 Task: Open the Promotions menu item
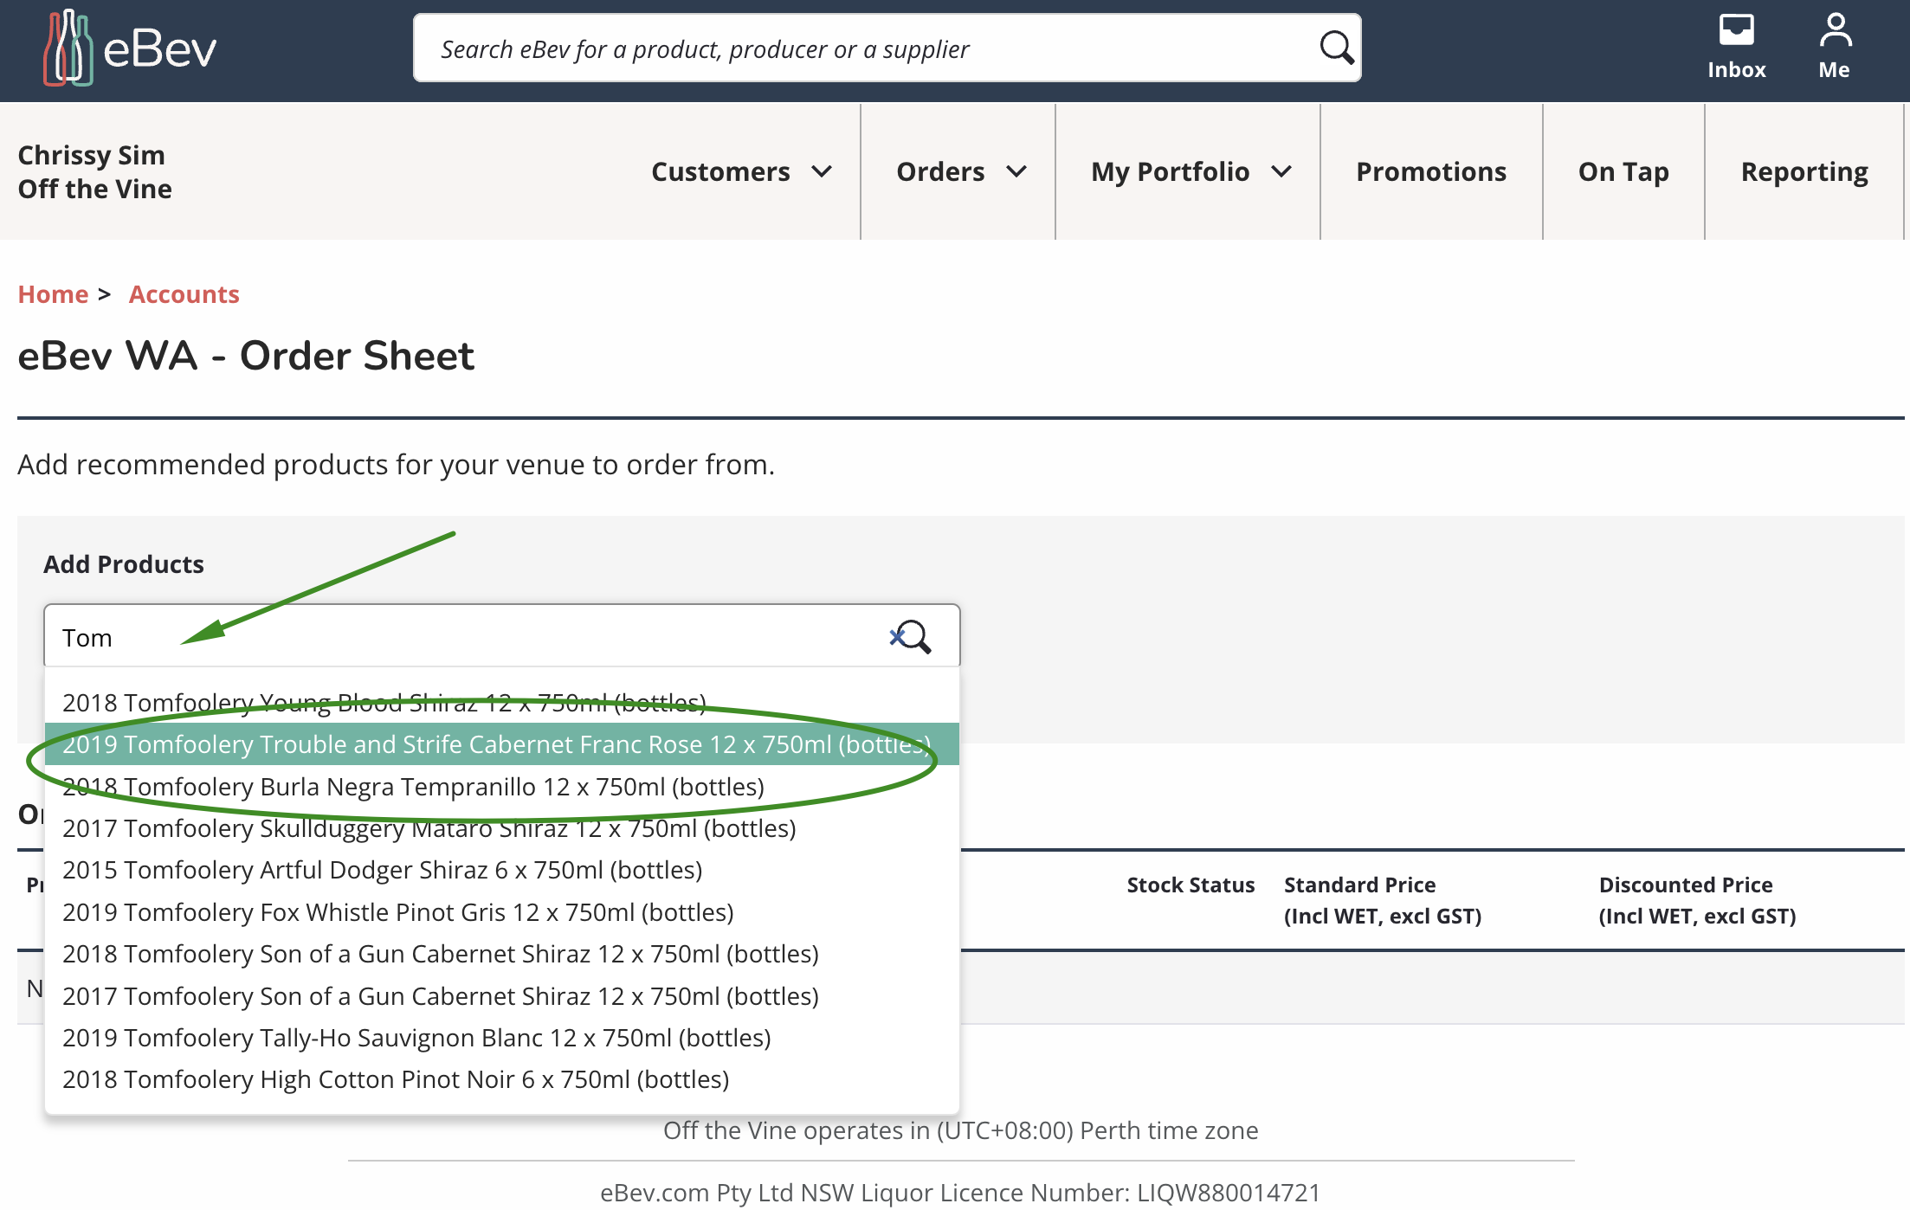pos(1430,171)
